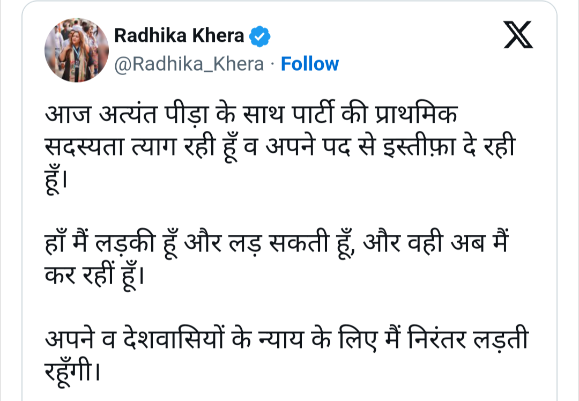Click the line starting हाँ मैं लड़की
The image size is (579, 401).
tap(277, 243)
